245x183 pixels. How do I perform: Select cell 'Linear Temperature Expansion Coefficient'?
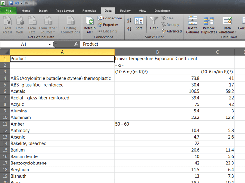click(157, 59)
